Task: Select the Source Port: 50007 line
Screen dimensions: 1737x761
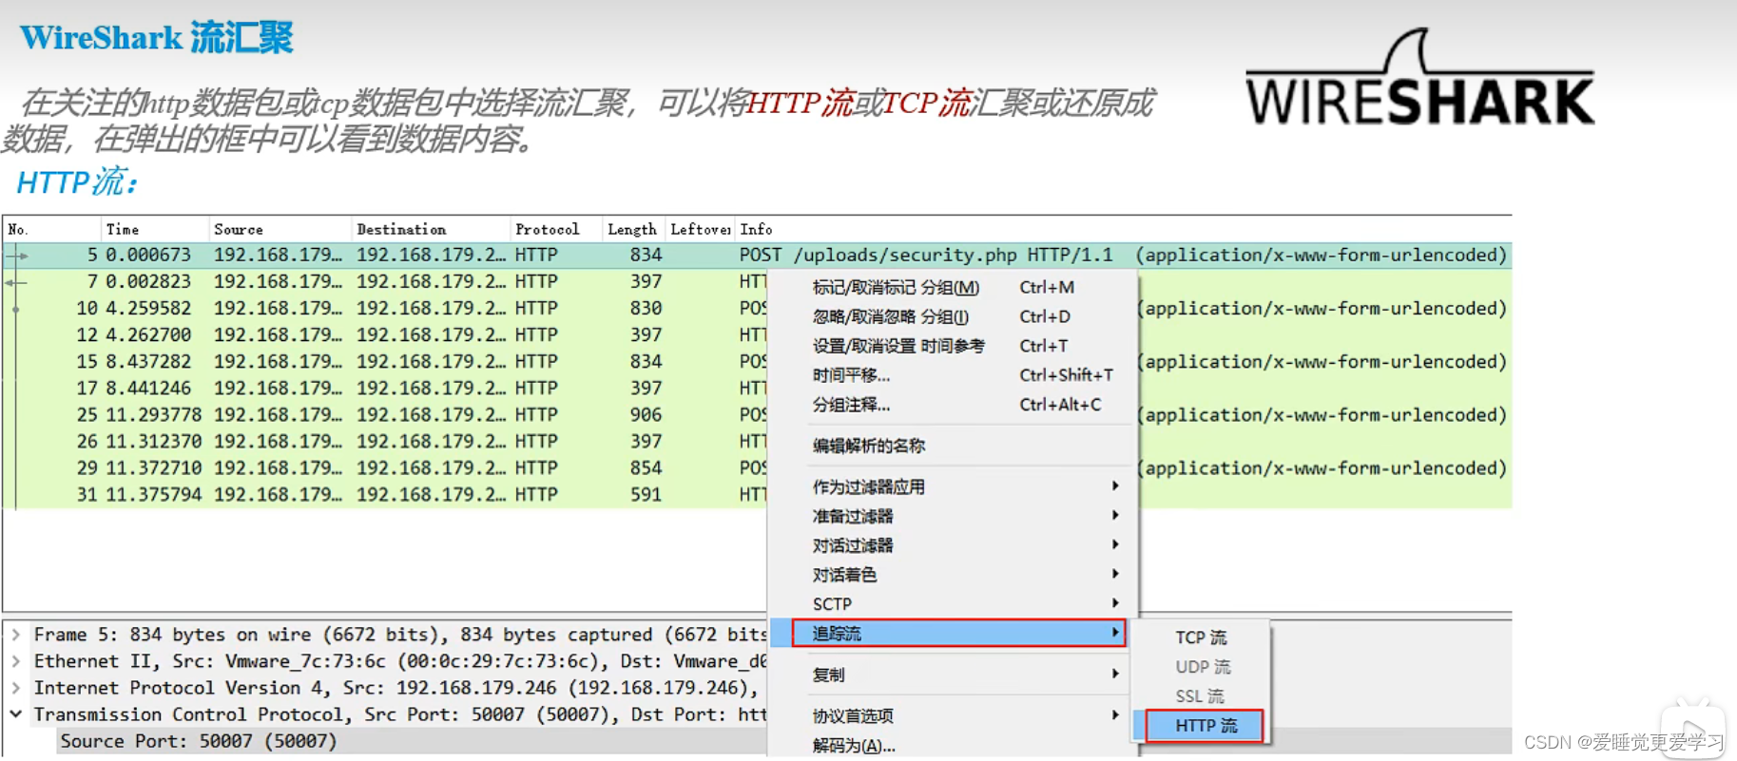Action: pos(199,741)
